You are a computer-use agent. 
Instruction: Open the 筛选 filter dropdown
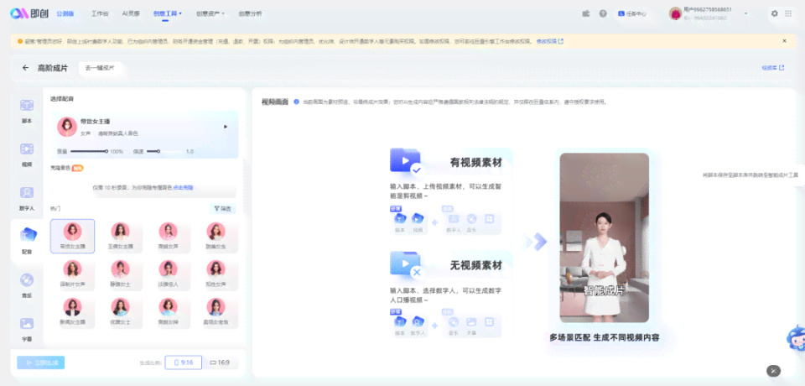pyautogui.click(x=222, y=209)
